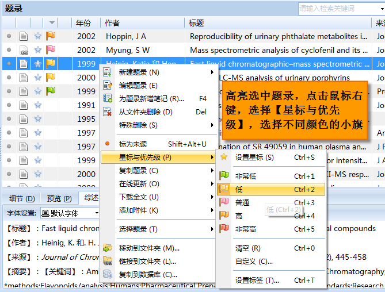Open the 默认字体 font dropdown

pos(97,213)
